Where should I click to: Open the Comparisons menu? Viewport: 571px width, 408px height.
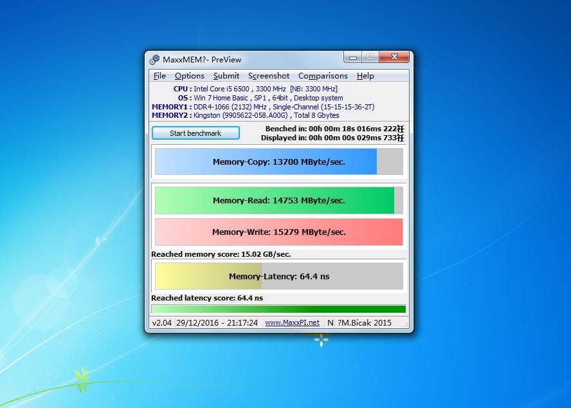pos(323,76)
